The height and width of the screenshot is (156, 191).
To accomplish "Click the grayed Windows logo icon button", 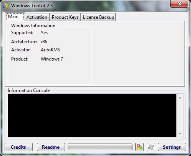I will coord(151,147).
